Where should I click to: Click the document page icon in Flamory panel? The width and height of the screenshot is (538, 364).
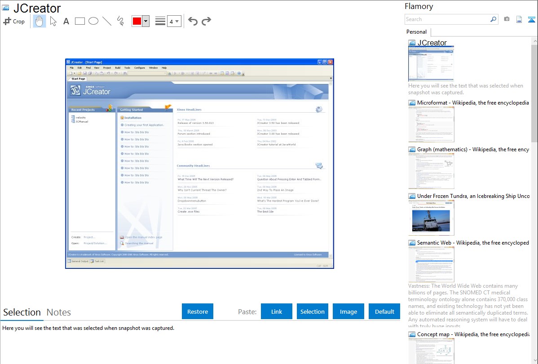[x=519, y=19]
